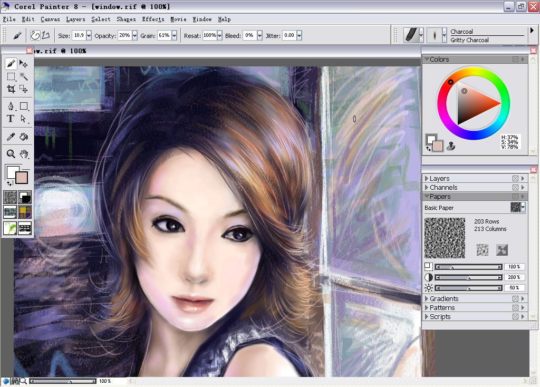Open the brush look selector in the toolbox
Screen dimensions: 540x387
point(25,228)
